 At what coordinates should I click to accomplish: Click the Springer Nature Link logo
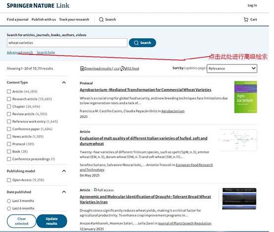click(x=38, y=5)
